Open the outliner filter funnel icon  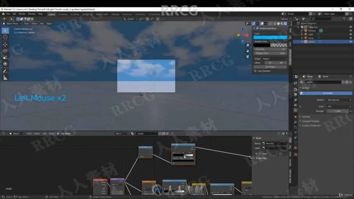point(345,19)
